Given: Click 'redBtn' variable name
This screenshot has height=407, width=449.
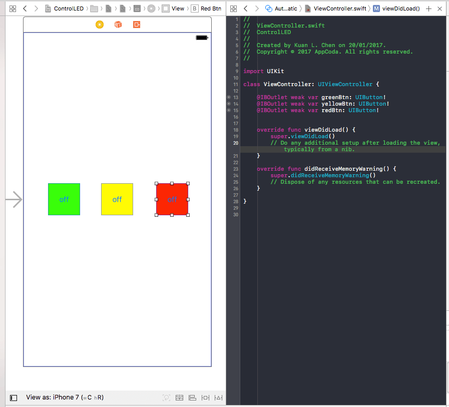Looking at the screenshot, I should [331, 110].
